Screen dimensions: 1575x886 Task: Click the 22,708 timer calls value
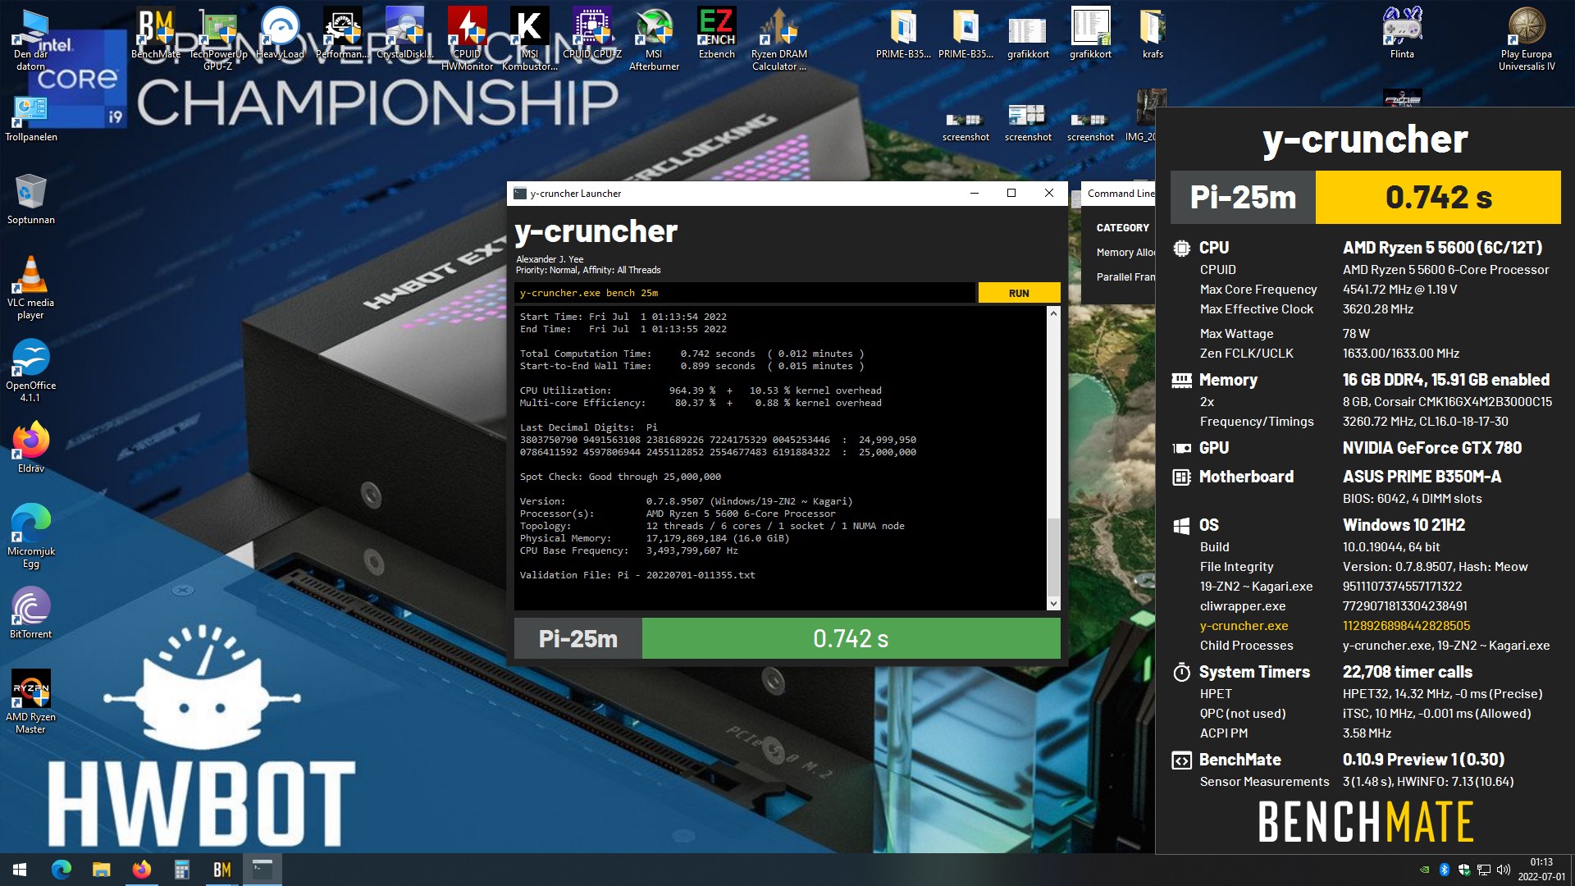pos(1407,672)
